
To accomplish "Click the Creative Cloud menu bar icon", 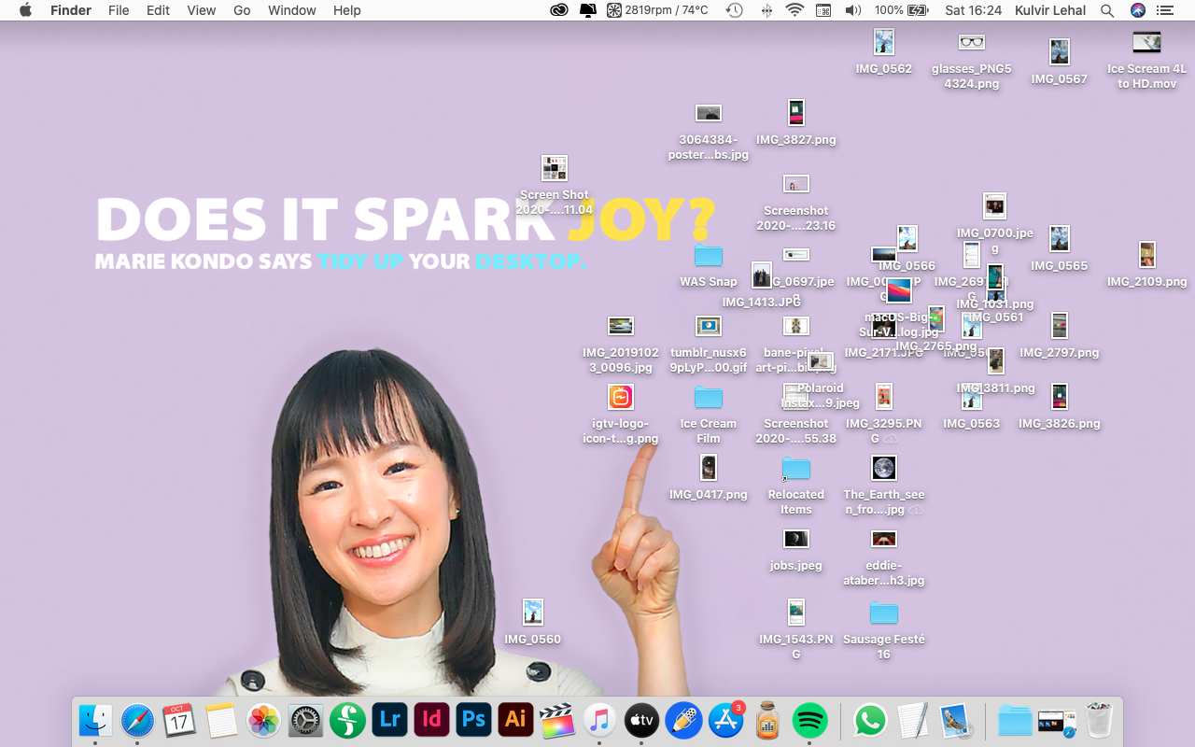I will click(x=559, y=10).
